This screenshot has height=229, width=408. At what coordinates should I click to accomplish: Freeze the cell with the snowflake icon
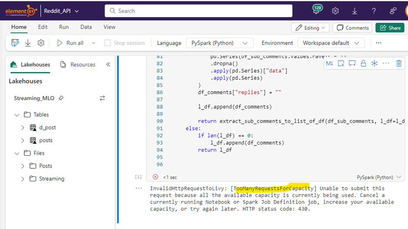point(374,64)
